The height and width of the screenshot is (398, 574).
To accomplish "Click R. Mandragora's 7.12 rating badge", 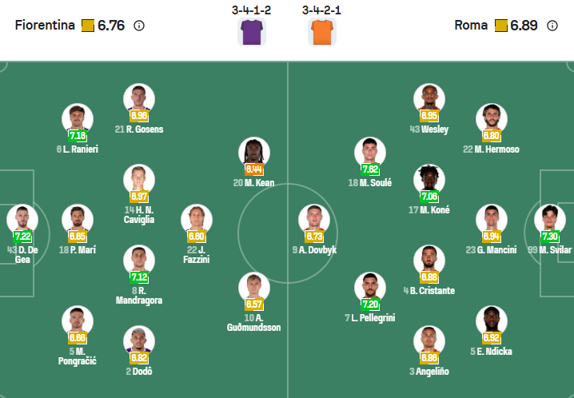I will 139,277.
